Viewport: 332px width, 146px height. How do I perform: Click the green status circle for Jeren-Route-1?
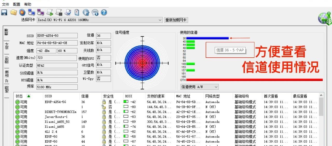[17, 117]
